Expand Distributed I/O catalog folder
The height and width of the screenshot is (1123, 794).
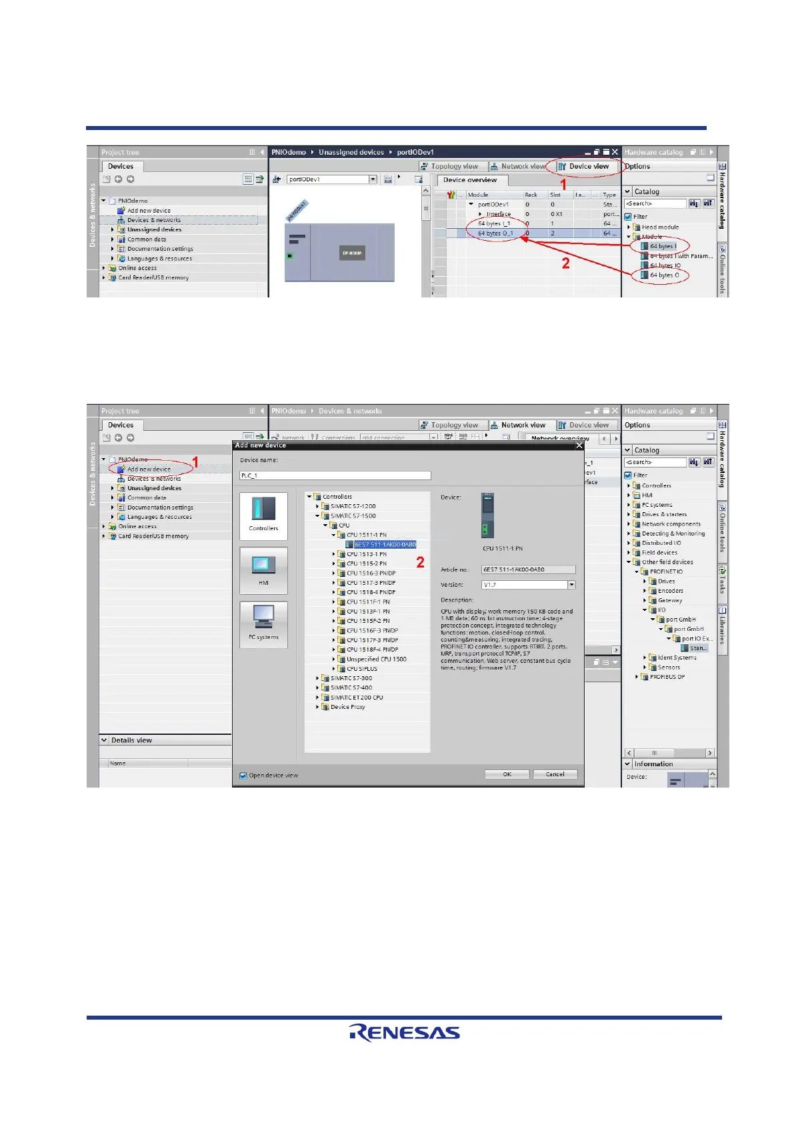(x=629, y=543)
